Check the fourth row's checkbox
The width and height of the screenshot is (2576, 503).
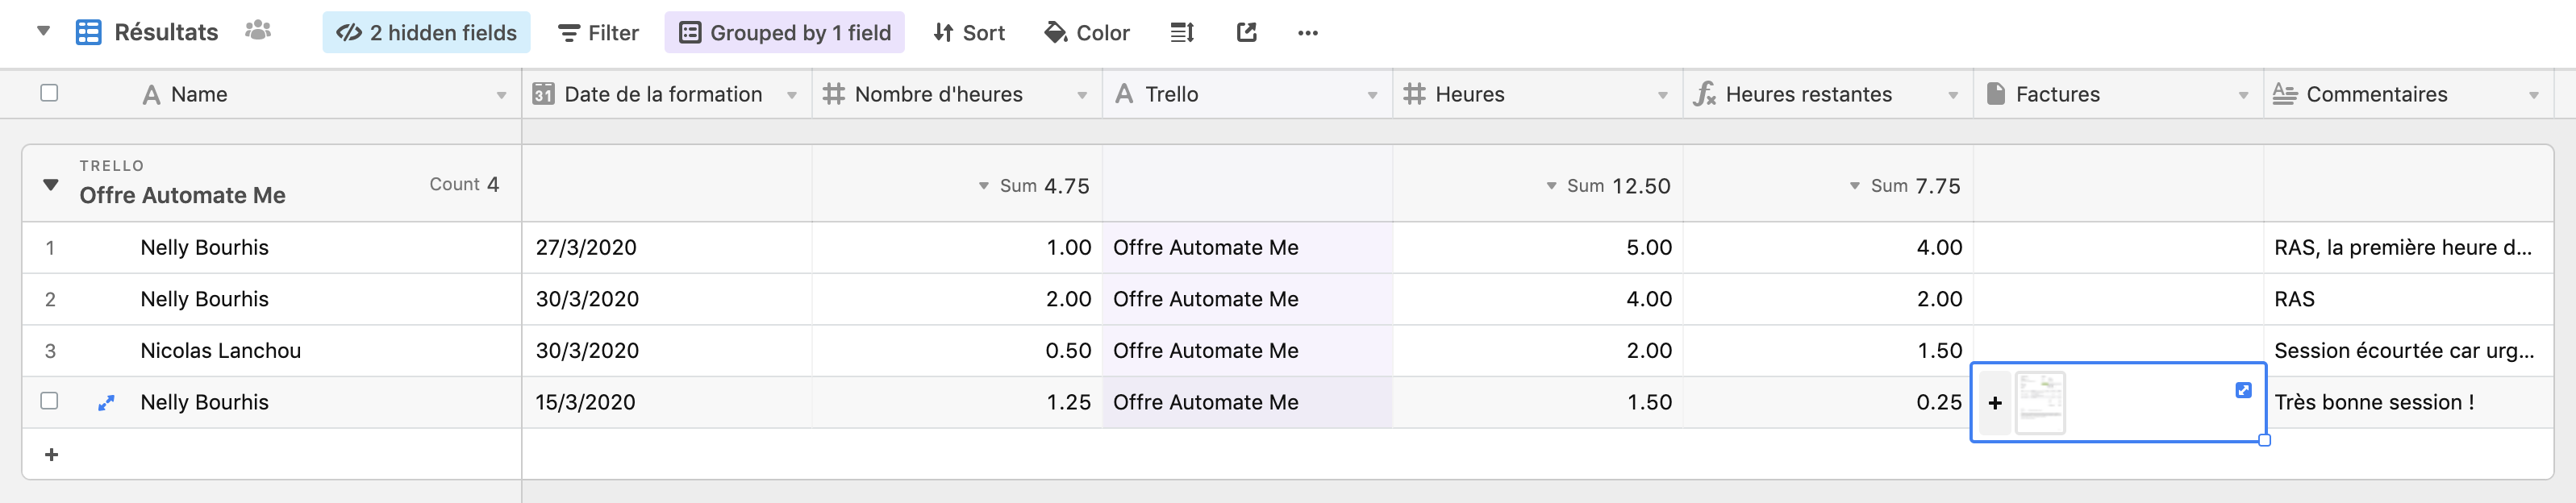coord(49,401)
